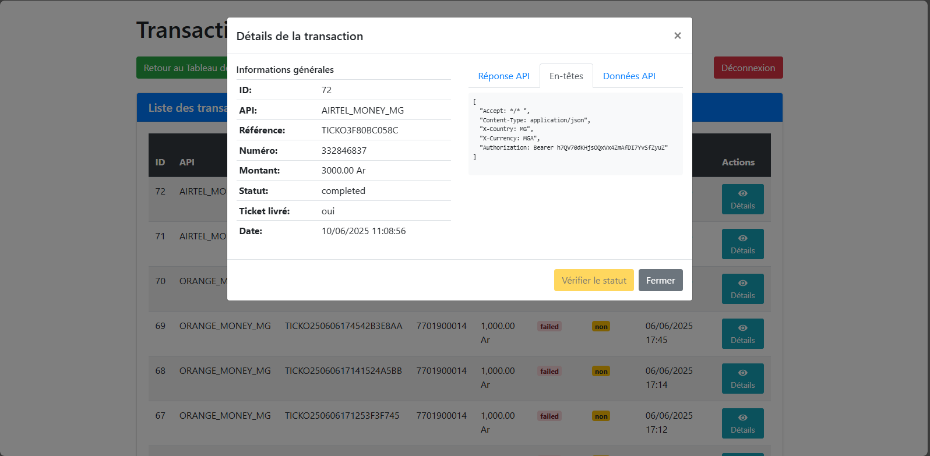Click the Actions column header

click(x=738, y=162)
